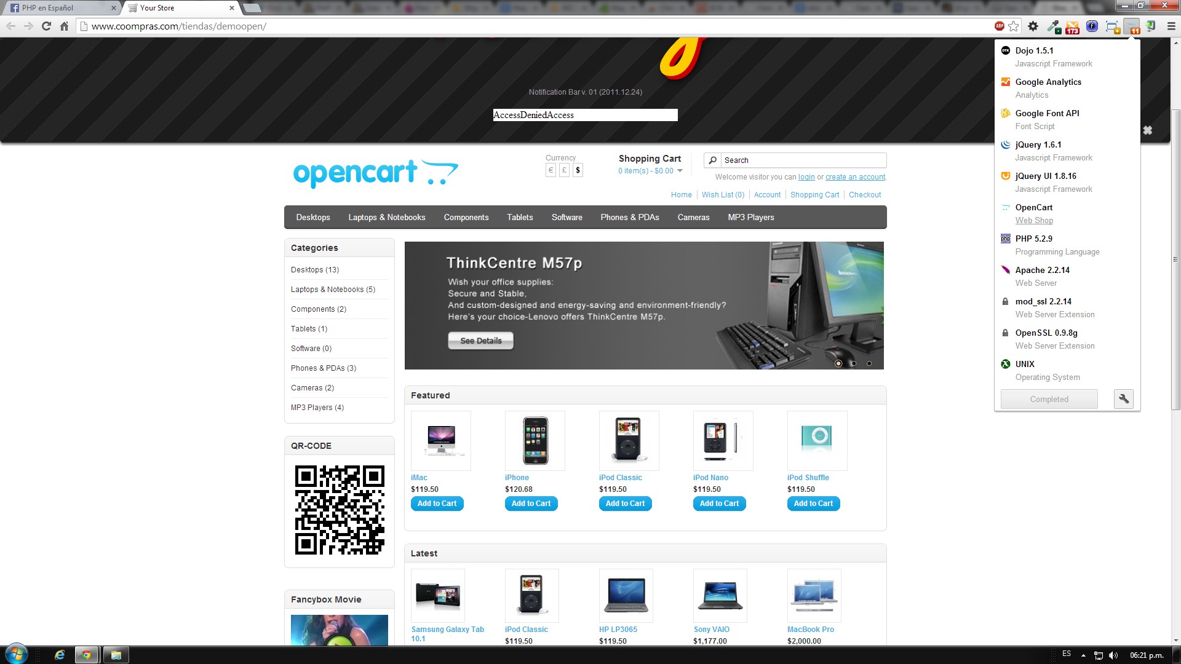The image size is (1181, 664).
Task: Reload the current page
Action: coord(46,26)
